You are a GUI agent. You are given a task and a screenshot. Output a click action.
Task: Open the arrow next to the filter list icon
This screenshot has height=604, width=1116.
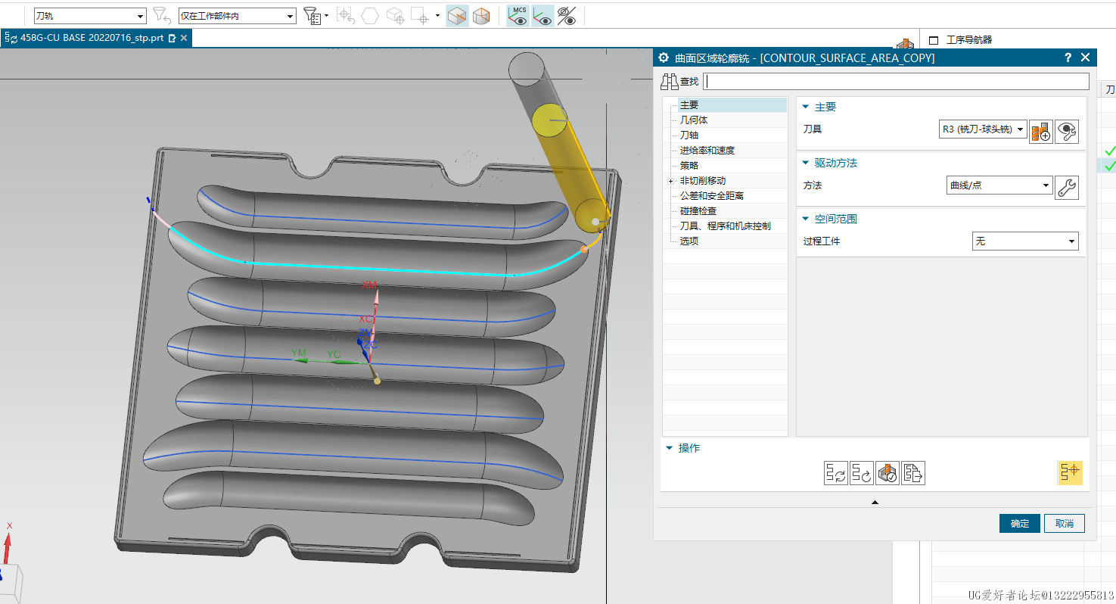(326, 16)
